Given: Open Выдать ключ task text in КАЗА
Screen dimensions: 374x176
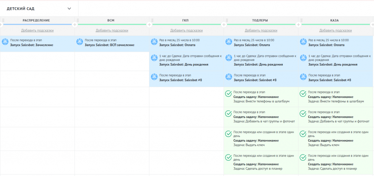Looking at the screenshot, I should [x=324, y=145].
